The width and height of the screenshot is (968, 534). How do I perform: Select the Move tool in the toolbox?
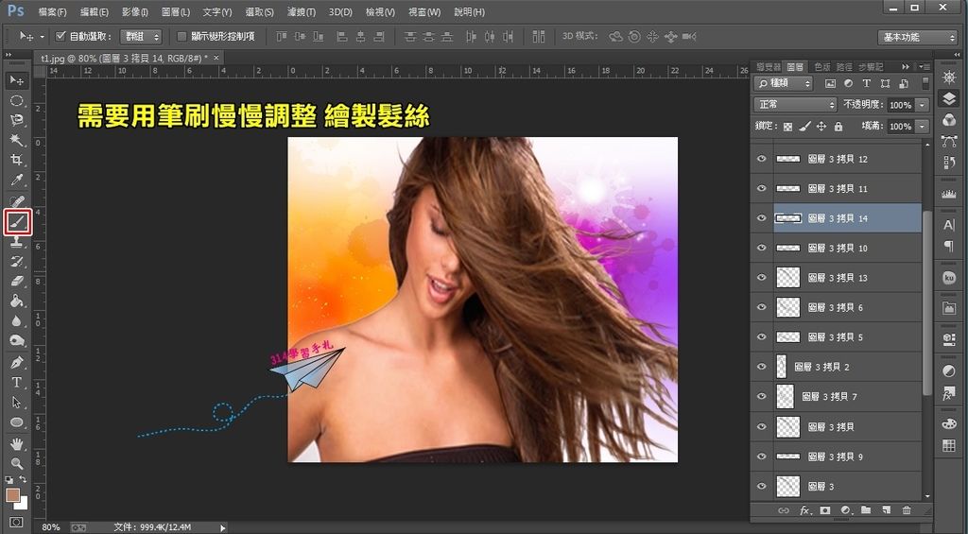point(17,80)
